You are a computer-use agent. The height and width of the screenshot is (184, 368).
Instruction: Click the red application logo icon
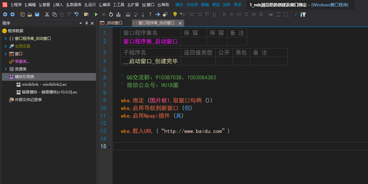point(5,5)
